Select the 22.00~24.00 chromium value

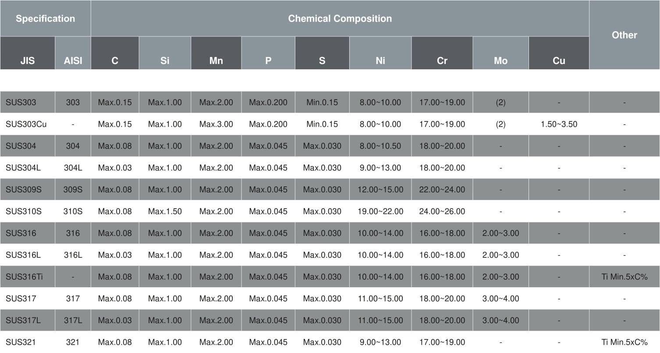(442, 189)
